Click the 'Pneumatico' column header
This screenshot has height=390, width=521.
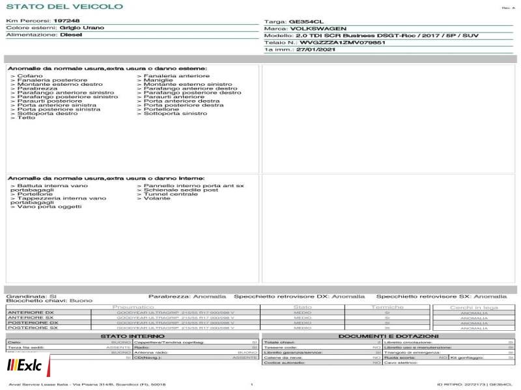click(x=134, y=307)
